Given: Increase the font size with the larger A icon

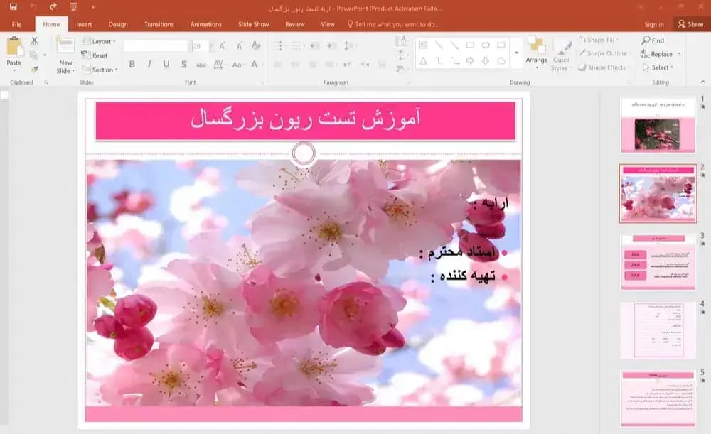Looking at the screenshot, I should [x=222, y=45].
